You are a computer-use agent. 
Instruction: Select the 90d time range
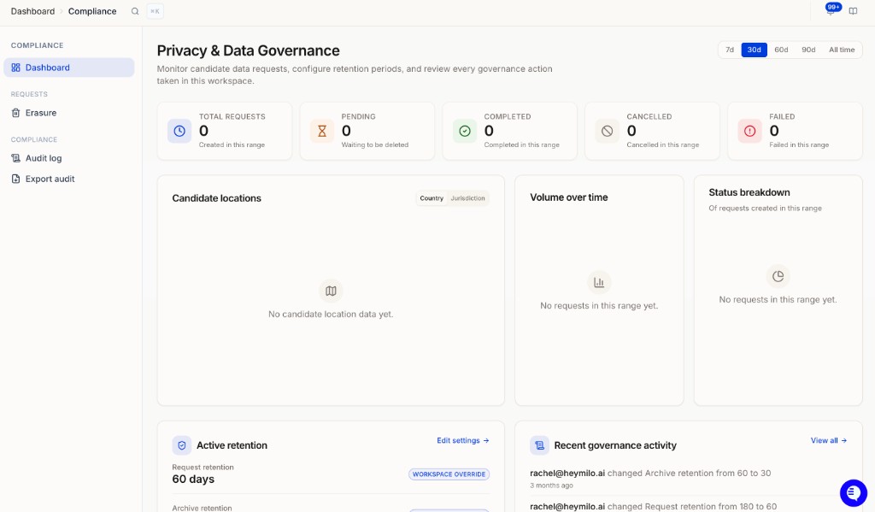[x=808, y=50]
